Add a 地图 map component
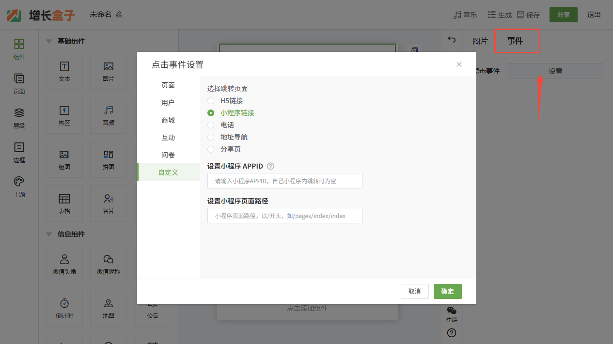The image size is (613, 344). pos(109,308)
